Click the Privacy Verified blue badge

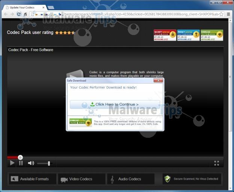[189, 35]
